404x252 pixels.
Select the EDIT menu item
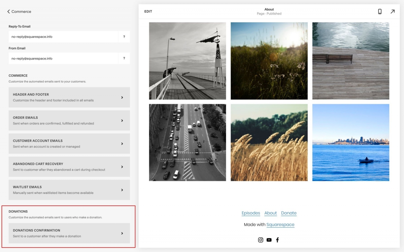click(148, 11)
